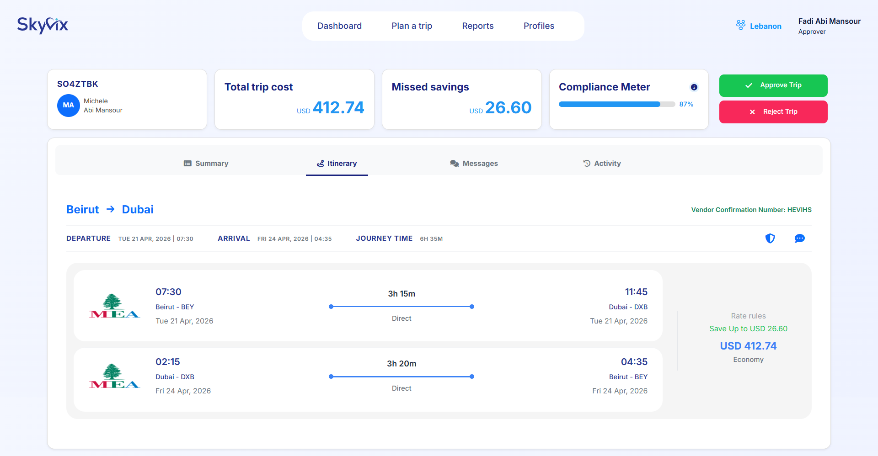Click the MA traveler avatar

(x=69, y=106)
